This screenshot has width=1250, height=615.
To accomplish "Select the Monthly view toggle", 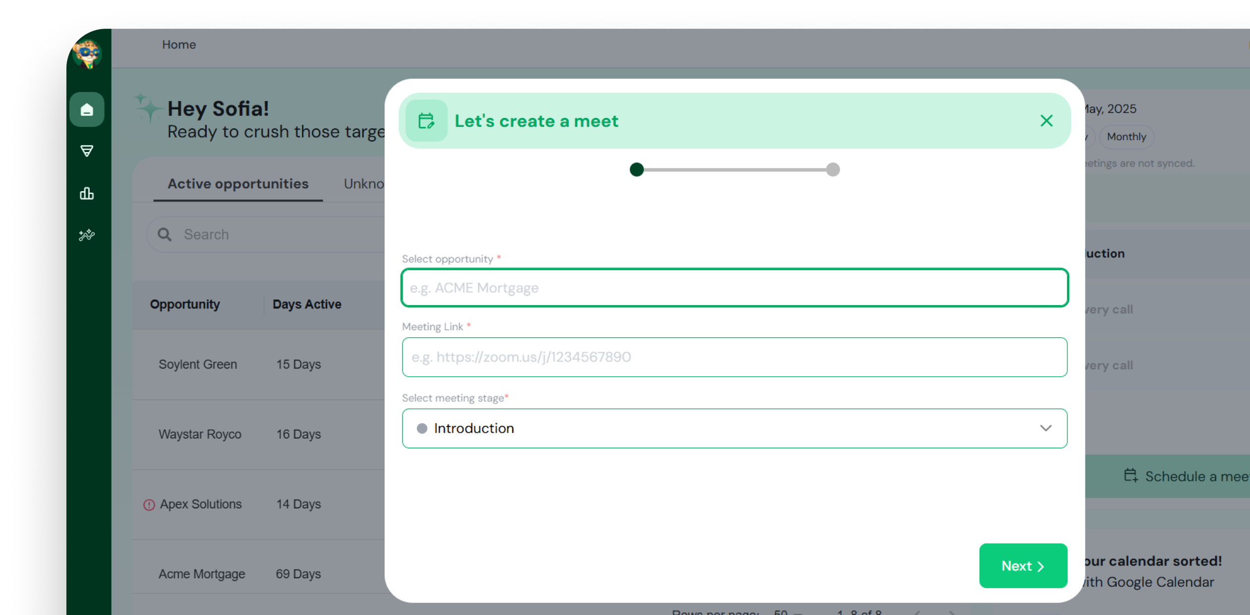I will (1126, 137).
